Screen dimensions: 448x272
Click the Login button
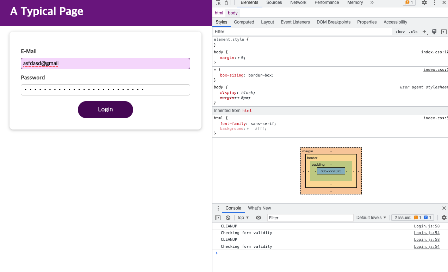click(105, 110)
